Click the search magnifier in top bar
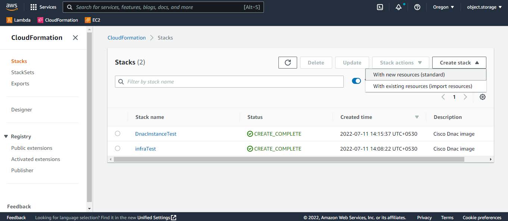 click(69, 7)
